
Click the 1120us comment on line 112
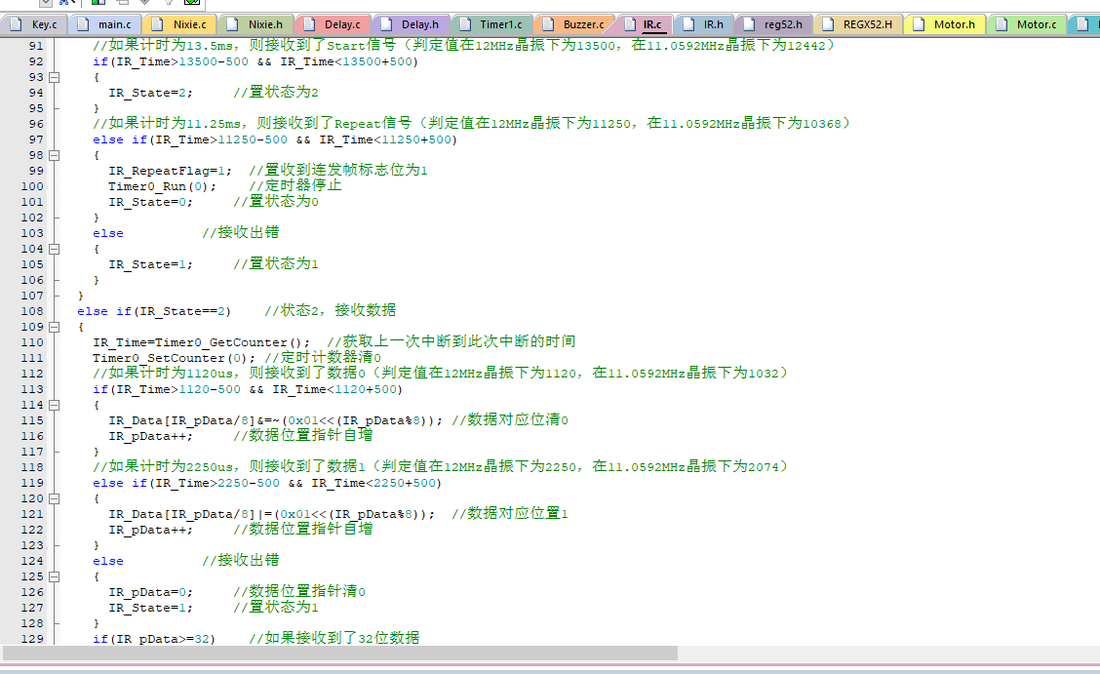[x=441, y=374]
